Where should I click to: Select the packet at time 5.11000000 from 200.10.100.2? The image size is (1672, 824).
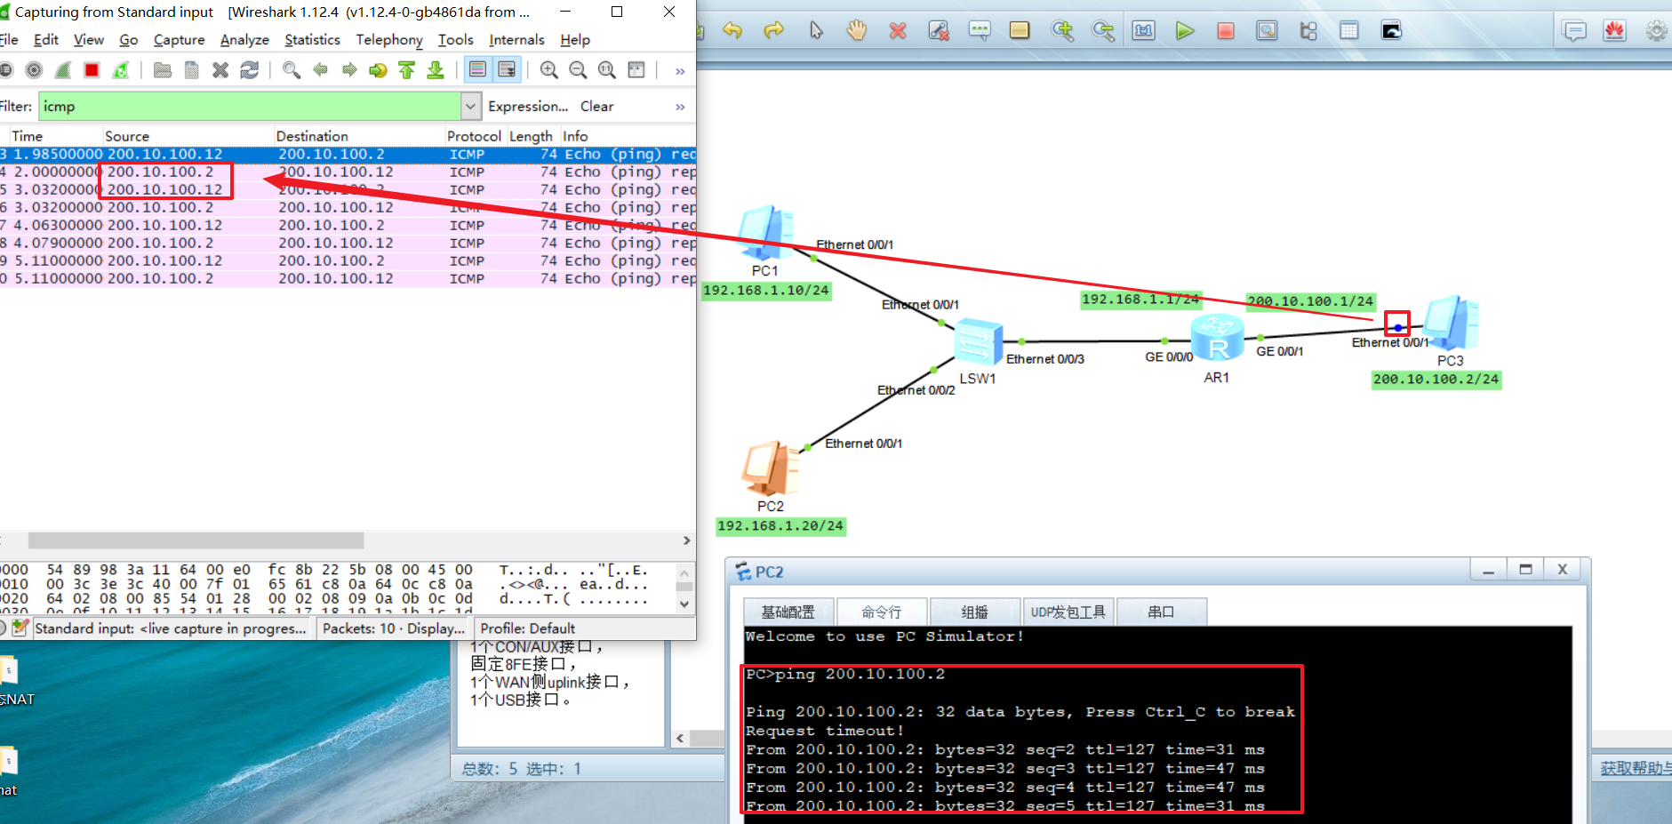pyautogui.click(x=348, y=279)
